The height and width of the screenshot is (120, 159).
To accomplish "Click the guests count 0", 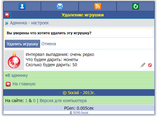I will 34,101.
